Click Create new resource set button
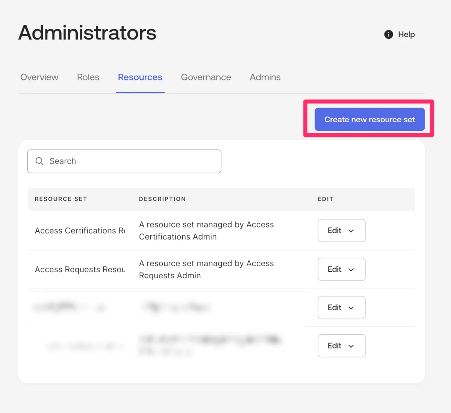Viewport: 451px width, 413px height. tap(369, 120)
